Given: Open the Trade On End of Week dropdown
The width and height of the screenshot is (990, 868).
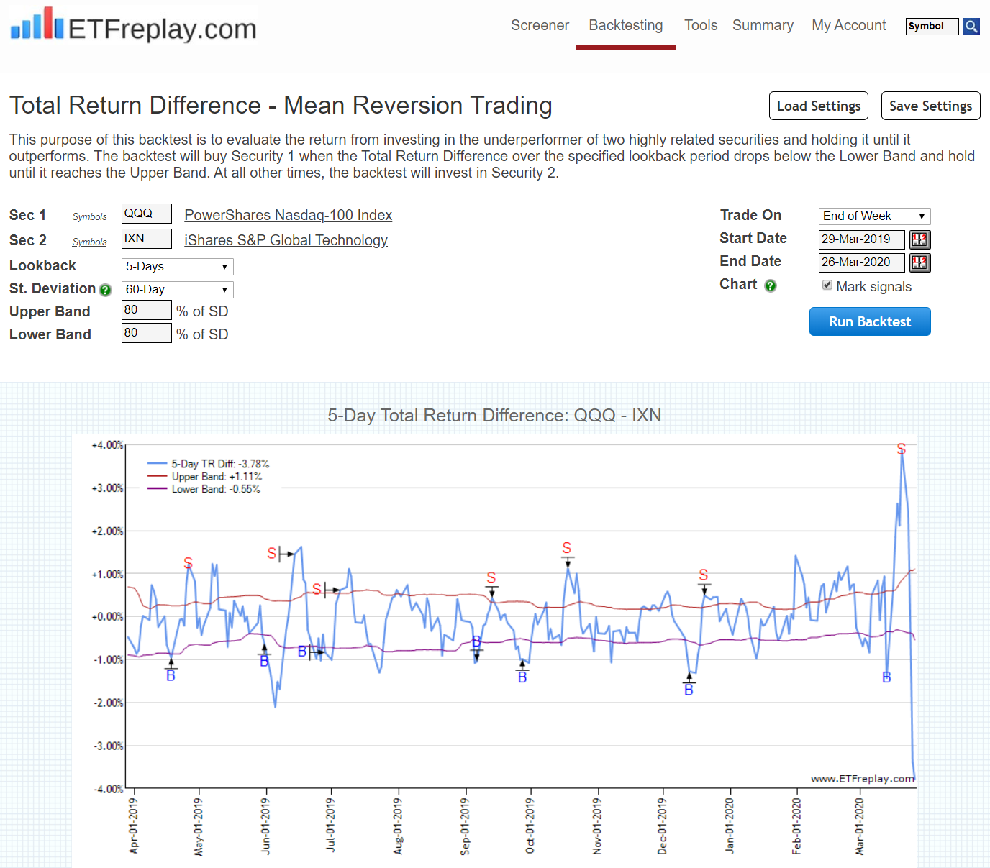Looking at the screenshot, I should (x=874, y=216).
